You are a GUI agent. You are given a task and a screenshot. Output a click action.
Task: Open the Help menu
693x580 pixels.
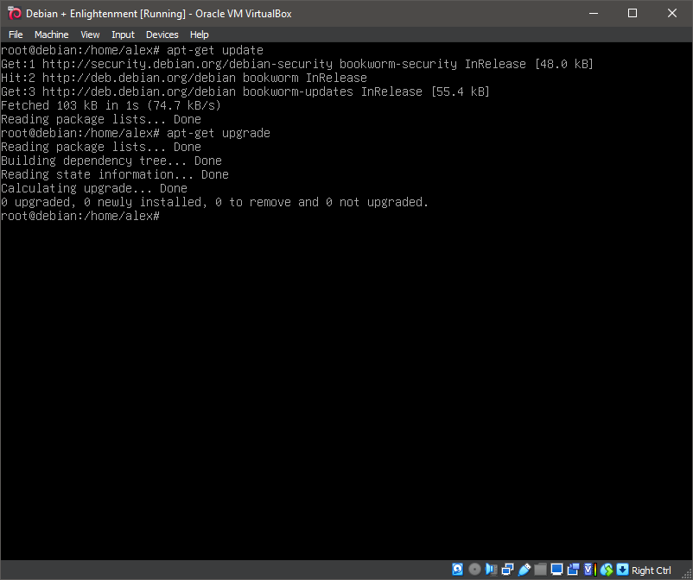(200, 35)
